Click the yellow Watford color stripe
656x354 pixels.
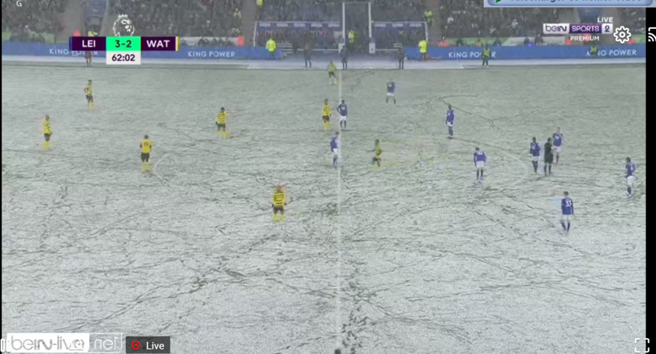tap(177, 44)
